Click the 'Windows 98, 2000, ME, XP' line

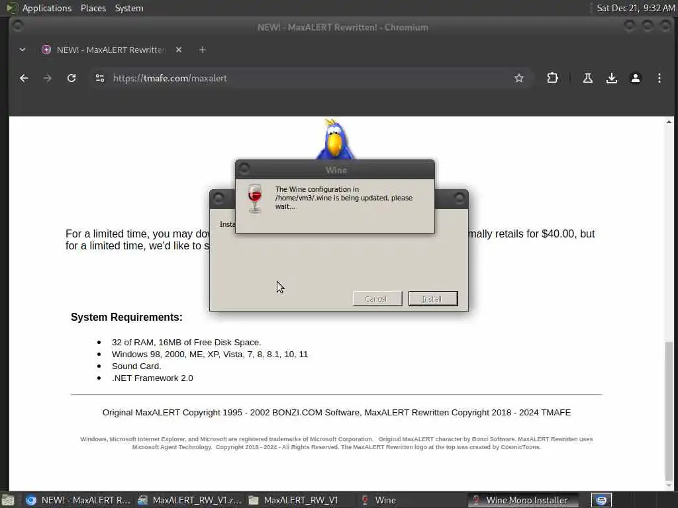click(210, 355)
